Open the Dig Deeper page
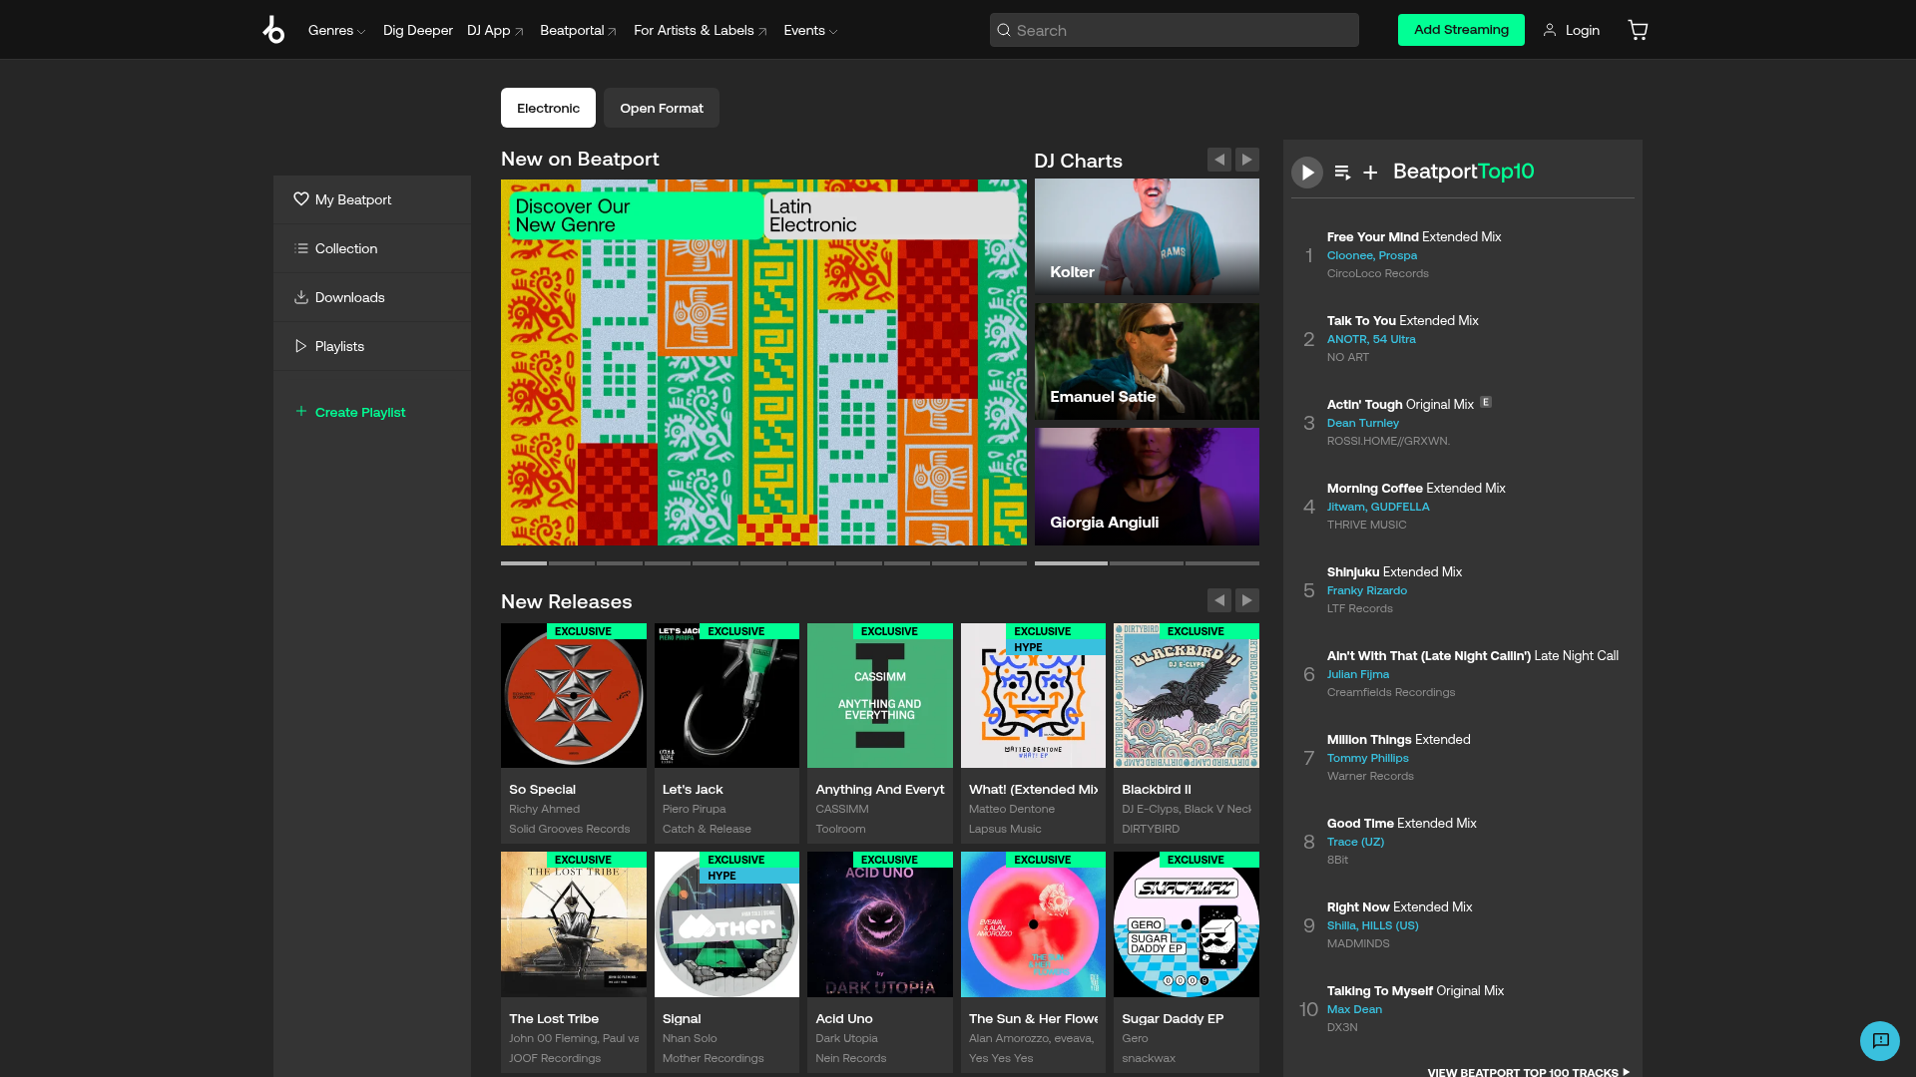Screen dimensions: 1916x1077 pyautogui.click(x=417, y=30)
